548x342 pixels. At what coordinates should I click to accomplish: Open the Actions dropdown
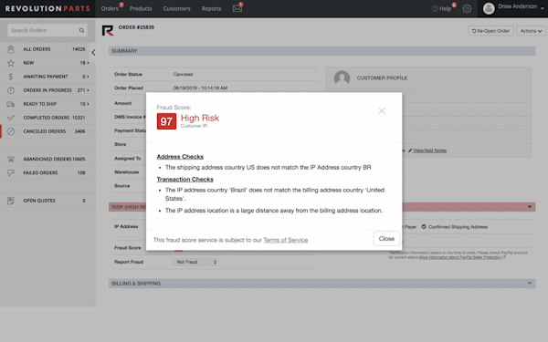[531, 31]
